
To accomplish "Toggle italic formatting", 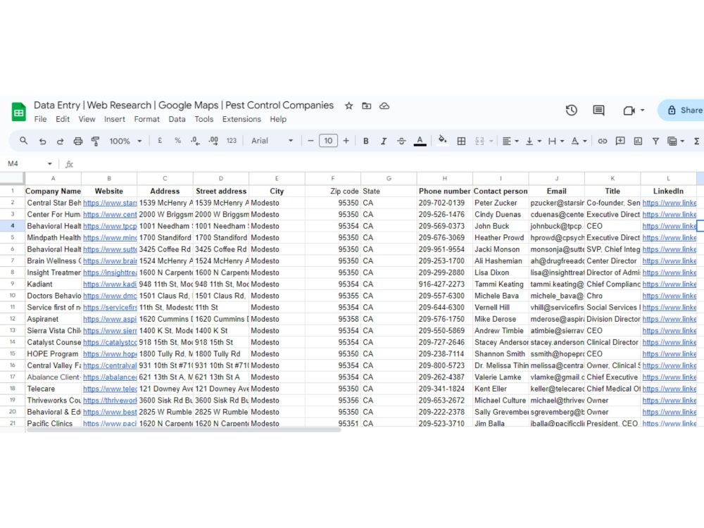I will pos(384,141).
